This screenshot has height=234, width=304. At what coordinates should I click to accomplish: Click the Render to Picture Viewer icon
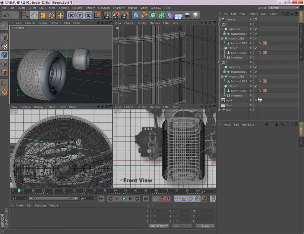(x=116, y=15)
